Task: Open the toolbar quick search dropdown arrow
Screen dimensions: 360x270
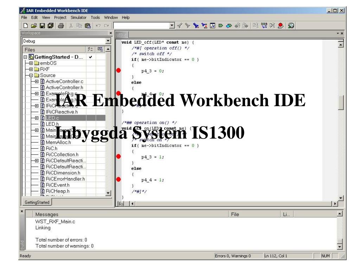Action: (172, 26)
